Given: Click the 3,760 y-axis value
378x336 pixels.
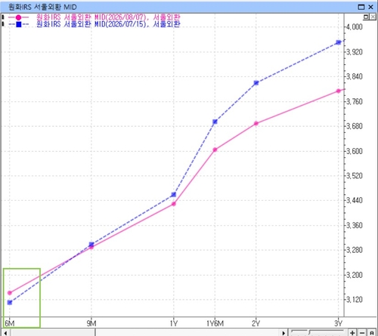Looking at the screenshot, I should 355,101.
